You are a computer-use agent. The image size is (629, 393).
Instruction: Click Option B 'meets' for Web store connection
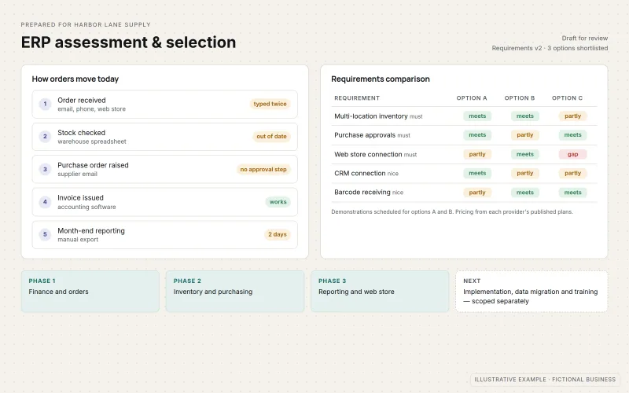click(x=525, y=154)
